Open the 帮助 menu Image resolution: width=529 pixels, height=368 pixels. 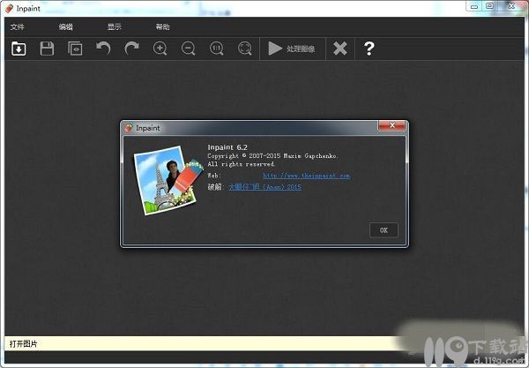[162, 26]
